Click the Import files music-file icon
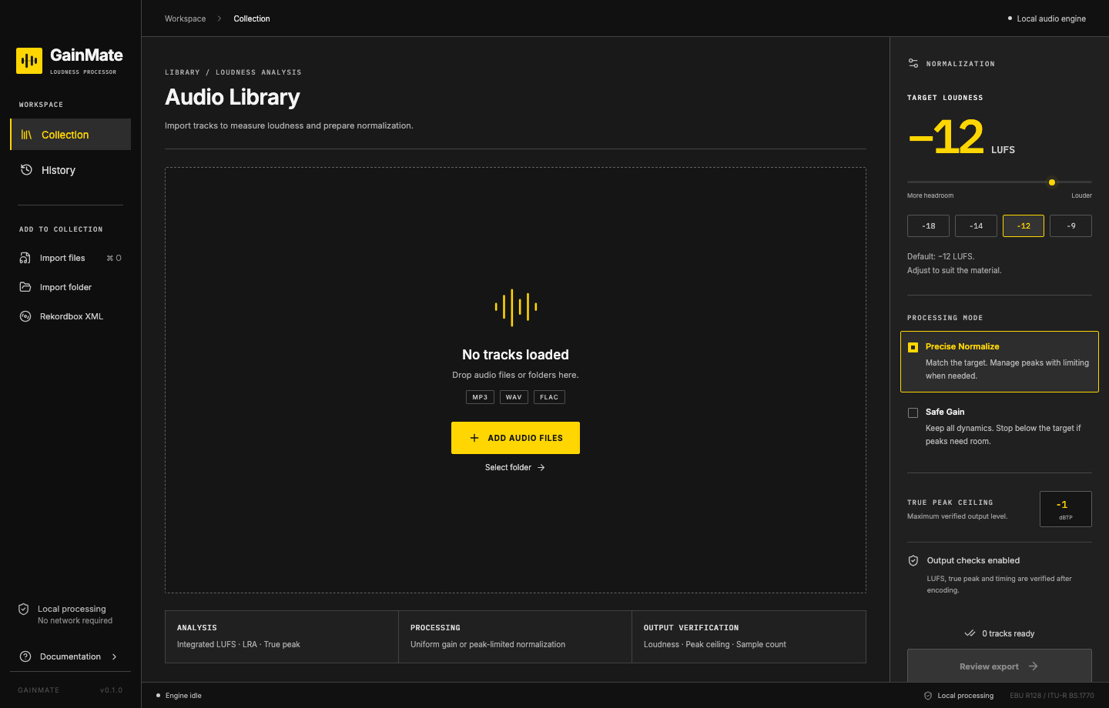Screen dimensions: 1109x708 click(x=25, y=258)
